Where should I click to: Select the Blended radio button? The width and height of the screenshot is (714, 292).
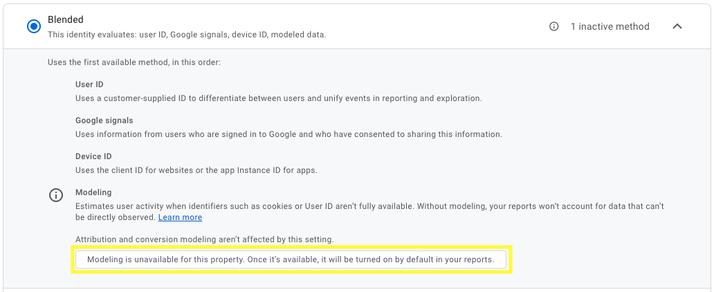point(34,26)
